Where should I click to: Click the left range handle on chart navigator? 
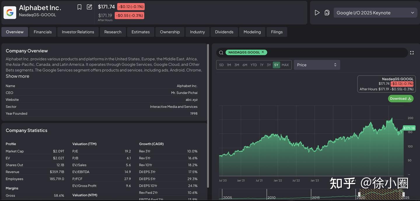coord(359,194)
